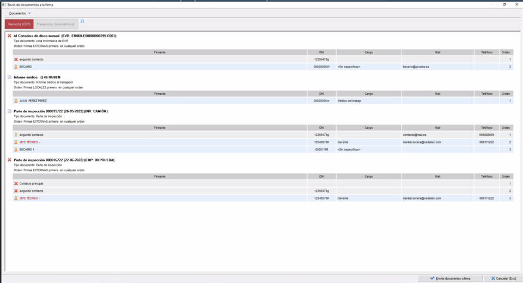Open the Documentos dropdown menu
This screenshot has width=523, height=283.
20,13
